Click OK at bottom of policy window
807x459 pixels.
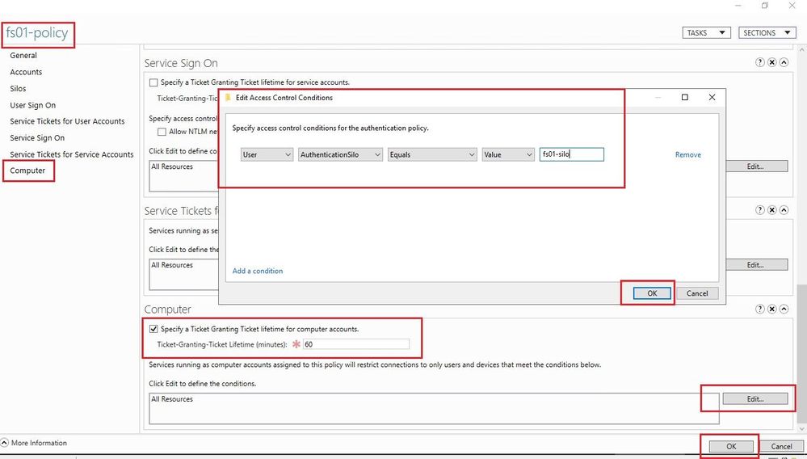pos(731,446)
